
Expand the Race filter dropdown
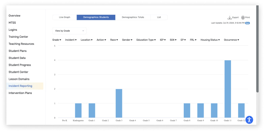coord(114,40)
